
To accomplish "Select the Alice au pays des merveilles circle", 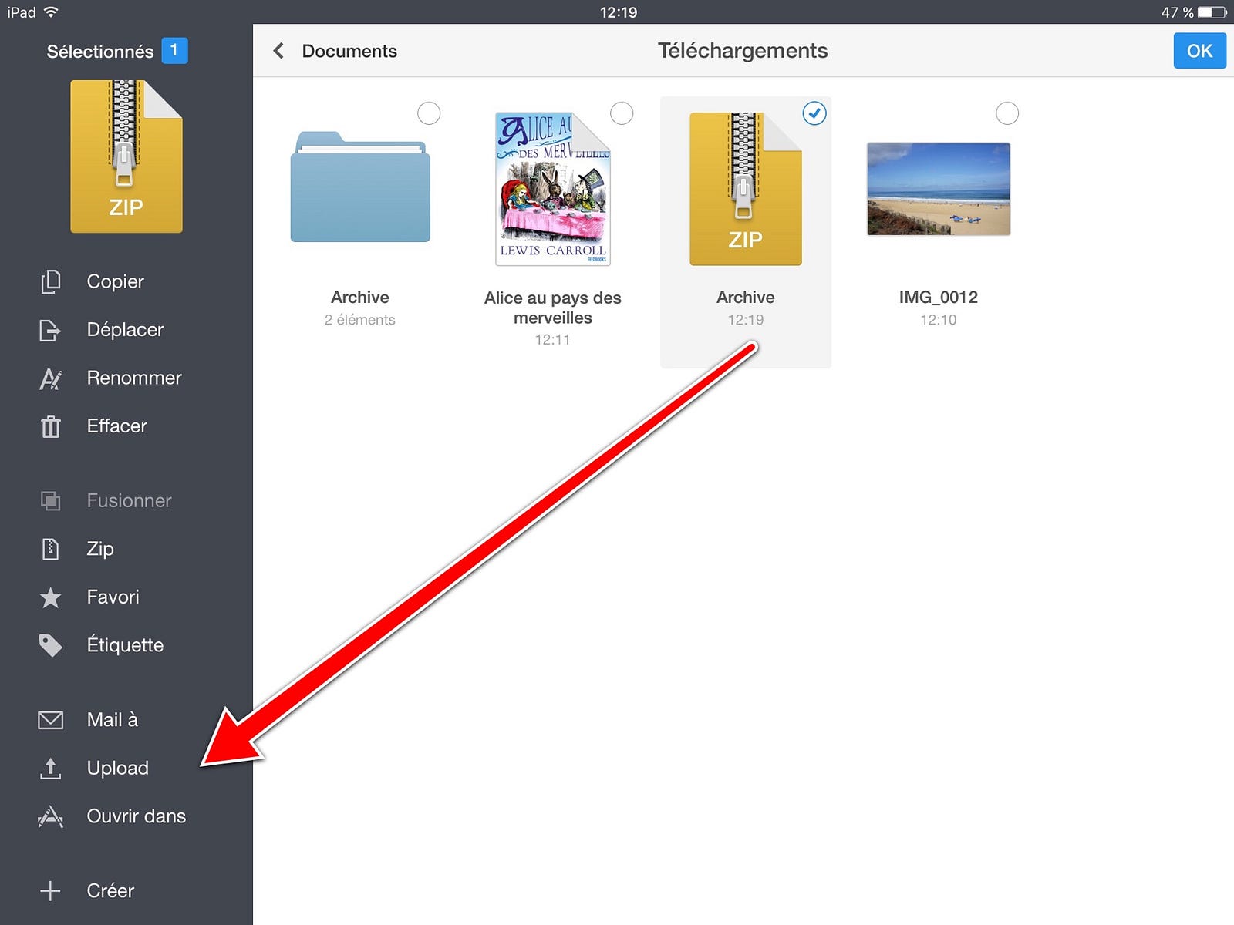I will [x=622, y=113].
